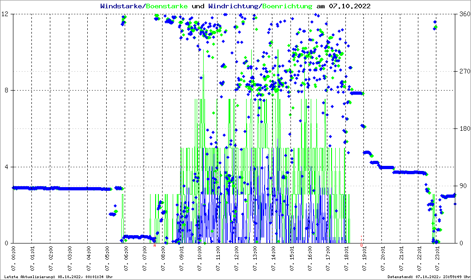Click the '270' direction axis label
This screenshot has height=280, width=471.
[465, 71]
